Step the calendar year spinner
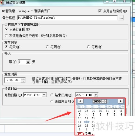 click(x=104, y=102)
